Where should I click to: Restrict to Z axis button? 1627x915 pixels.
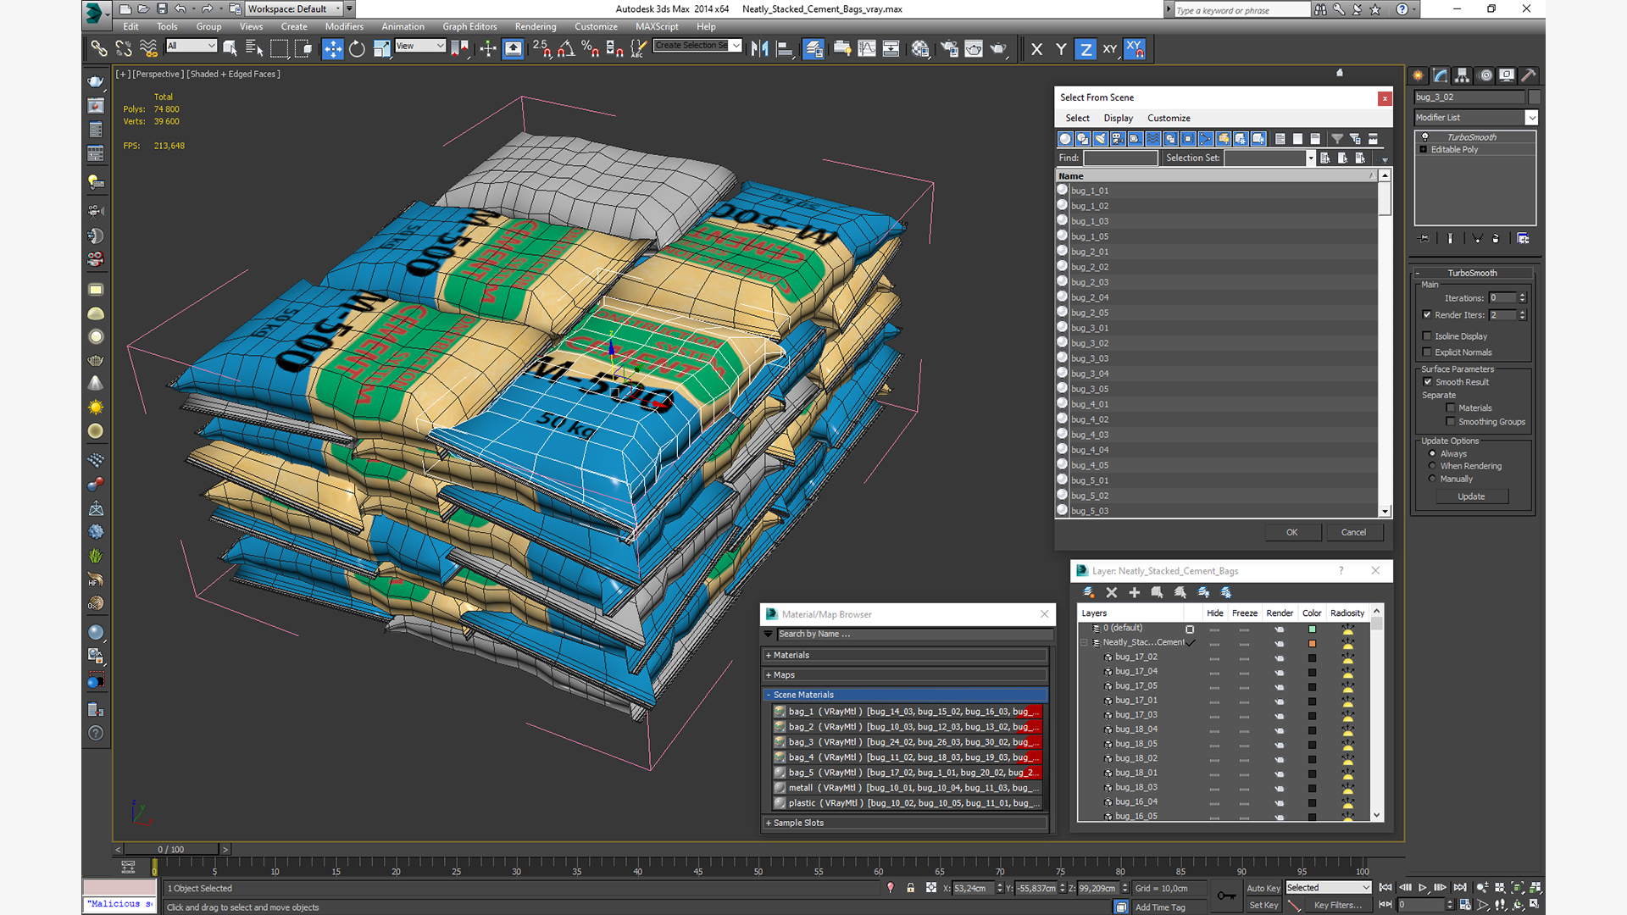tap(1086, 49)
